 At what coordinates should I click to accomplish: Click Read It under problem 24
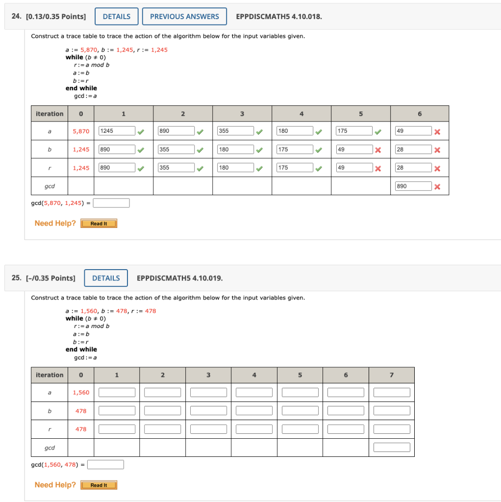point(99,223)
